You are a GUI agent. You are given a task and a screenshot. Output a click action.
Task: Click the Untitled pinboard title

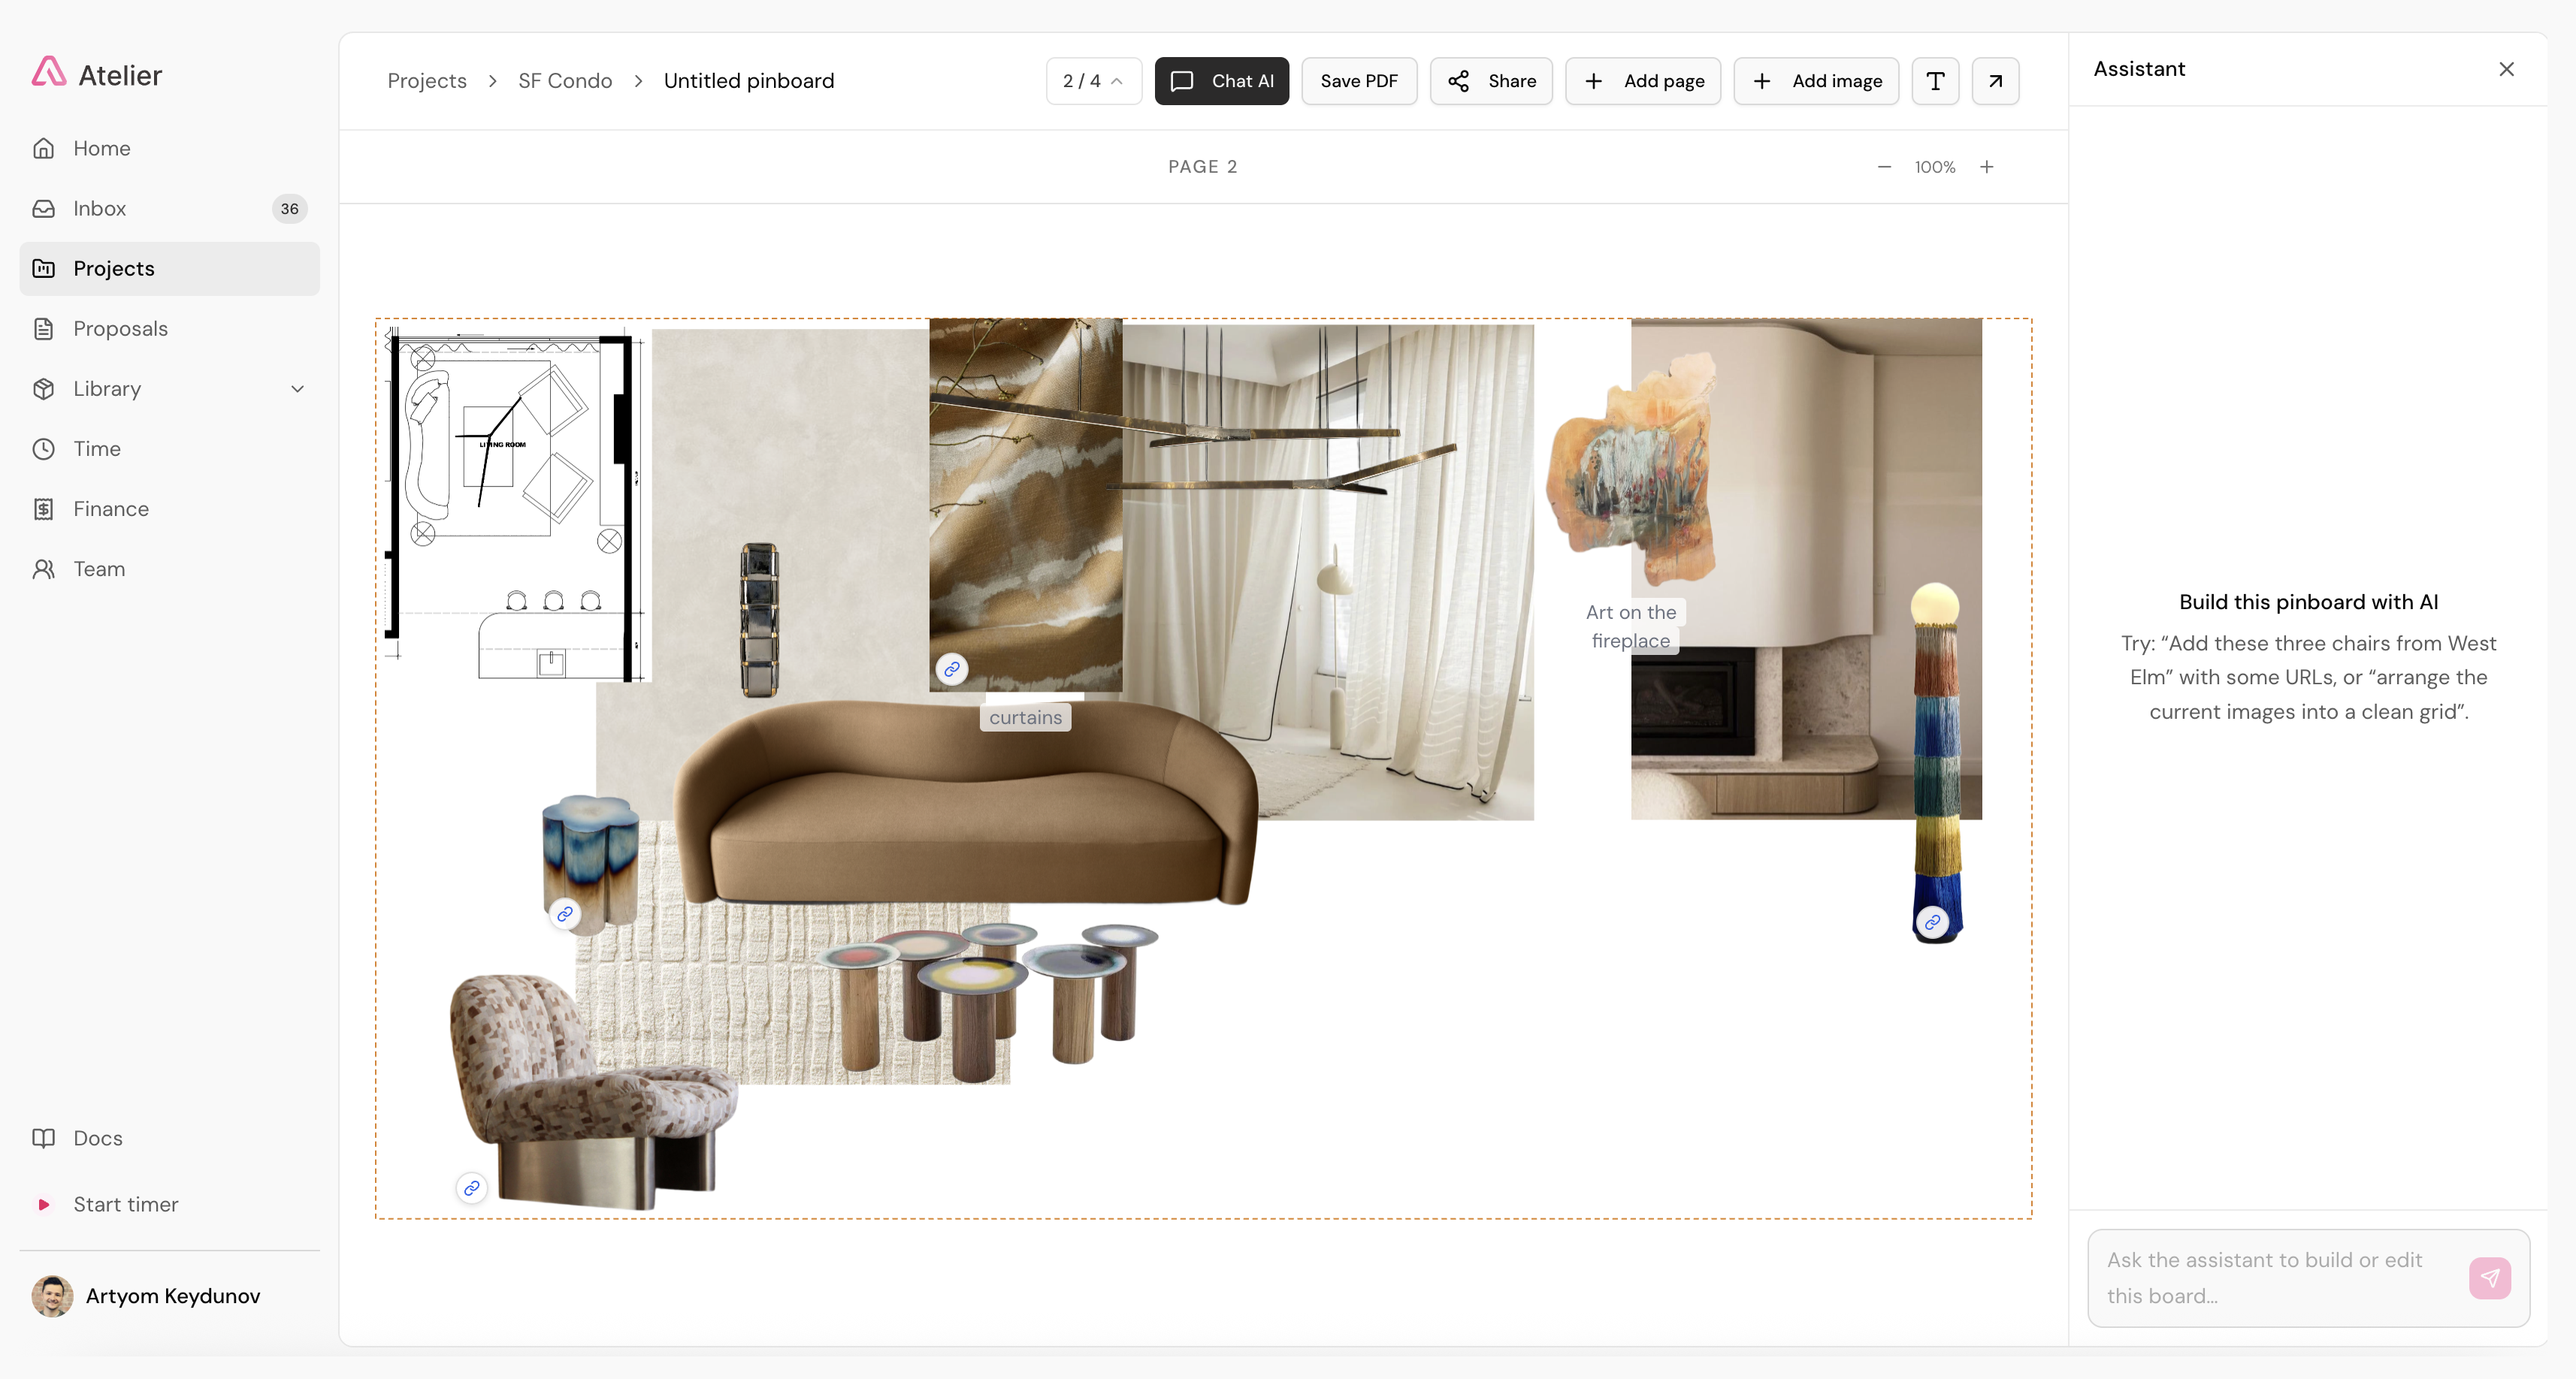pos(749,81)
